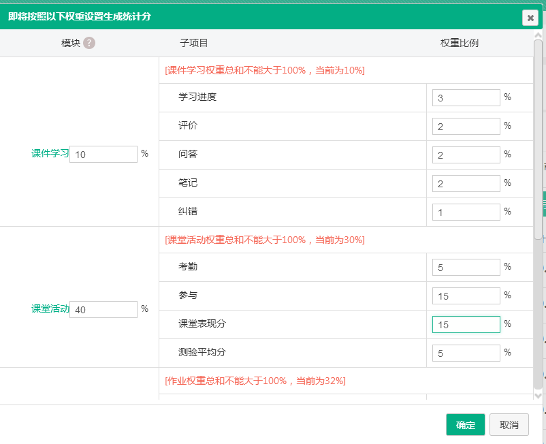The image size is (546, 444).
Task: Select the 评价 percentage input field
Action: (x=466, y=126)
